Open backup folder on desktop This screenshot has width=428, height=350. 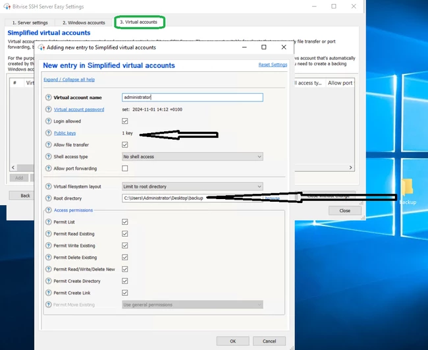(x=408, y=191)
